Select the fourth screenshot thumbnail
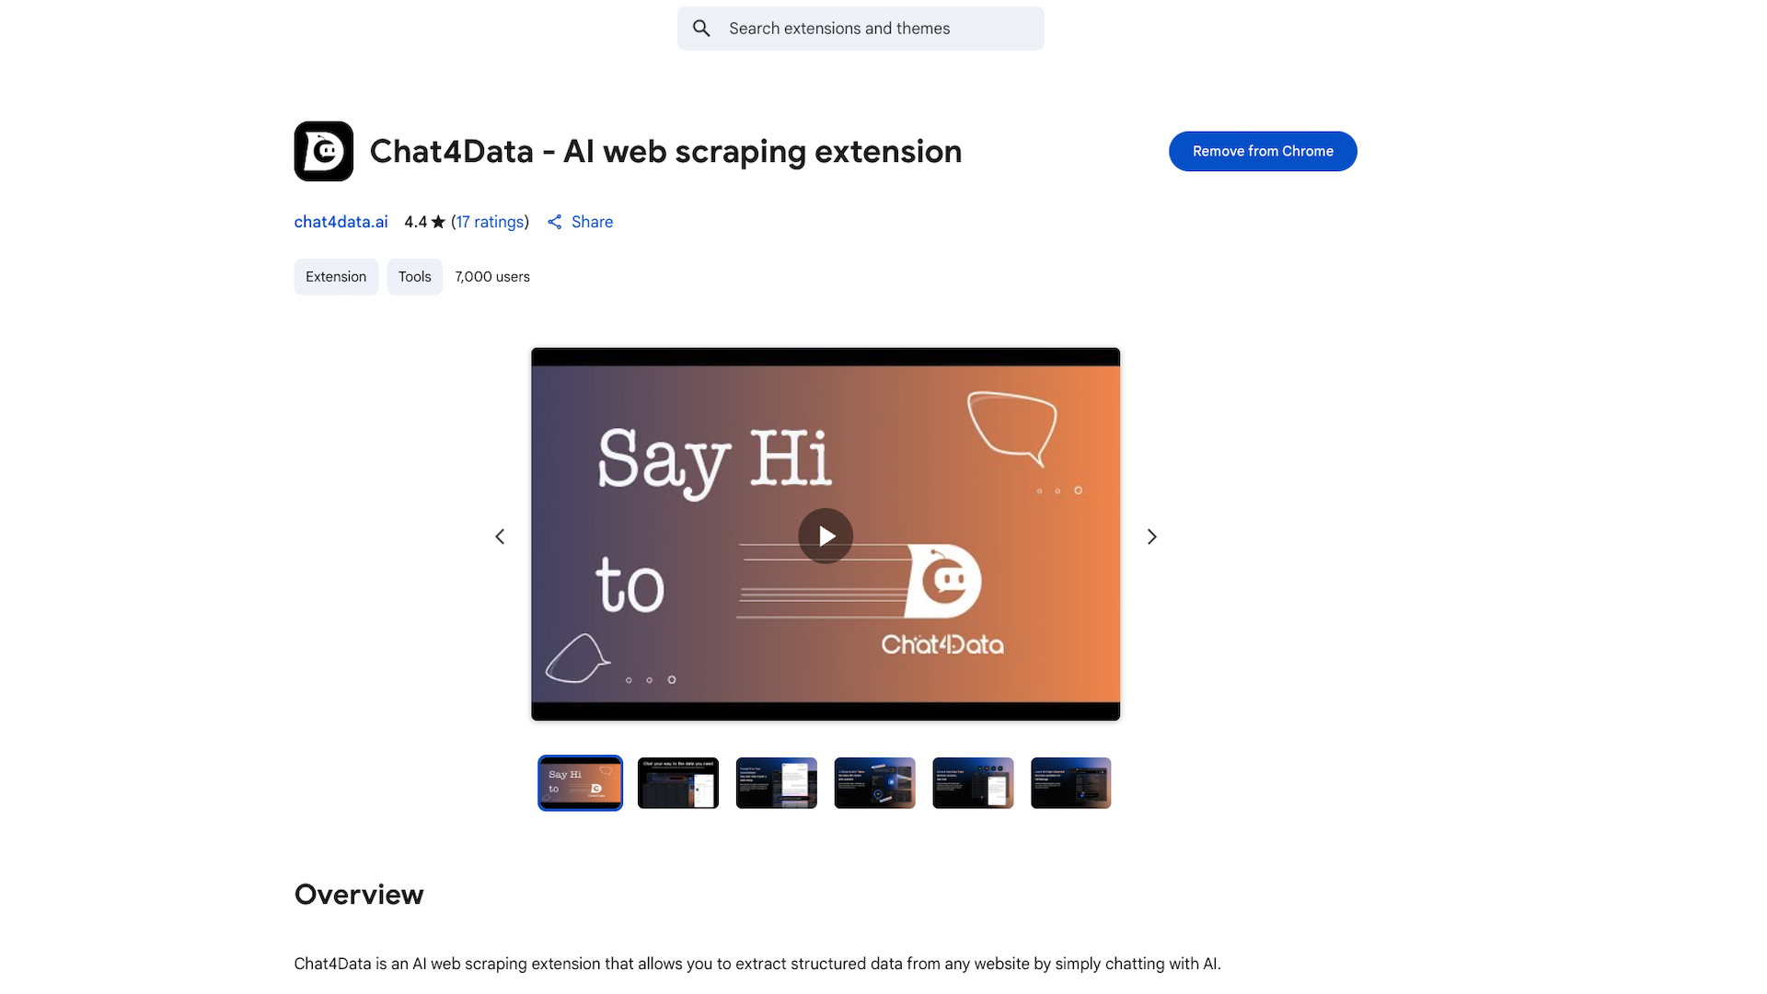Image resolution: width=1767 pixels, height=994 pixels. pos(874,783)
